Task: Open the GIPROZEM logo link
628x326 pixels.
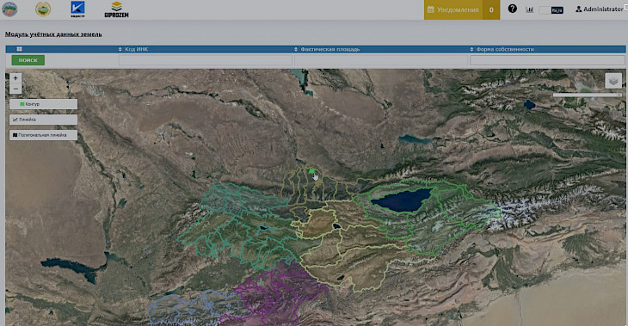Action: (116, 9)
